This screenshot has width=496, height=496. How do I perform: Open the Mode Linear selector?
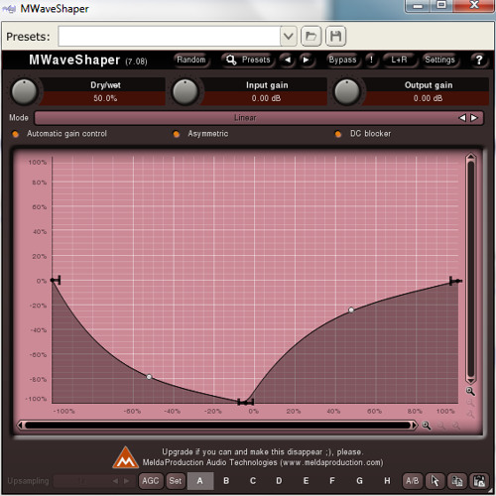click(245, 118)
